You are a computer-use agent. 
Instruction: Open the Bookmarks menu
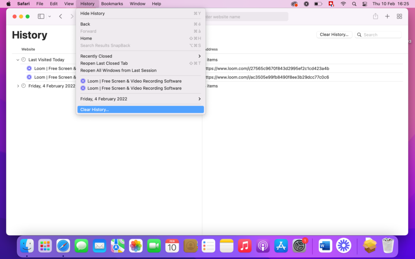click(x=112, y=4)
